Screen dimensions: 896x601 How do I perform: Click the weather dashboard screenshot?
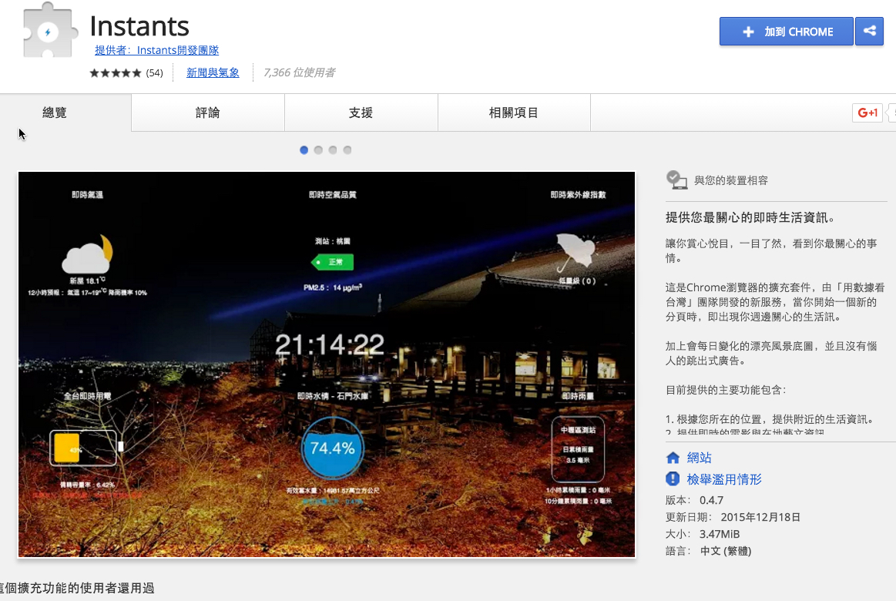coord(326,364)
